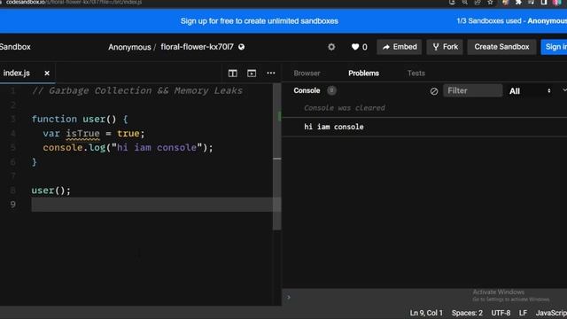Open the All log level dropdown
The height and width of the screenshot is (319, 567).
[x=530, y=90]
